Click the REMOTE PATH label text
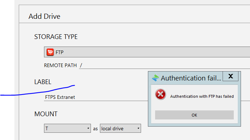This screenshot has width=250, height=140. pyautogui.click(x=61, y=65)
